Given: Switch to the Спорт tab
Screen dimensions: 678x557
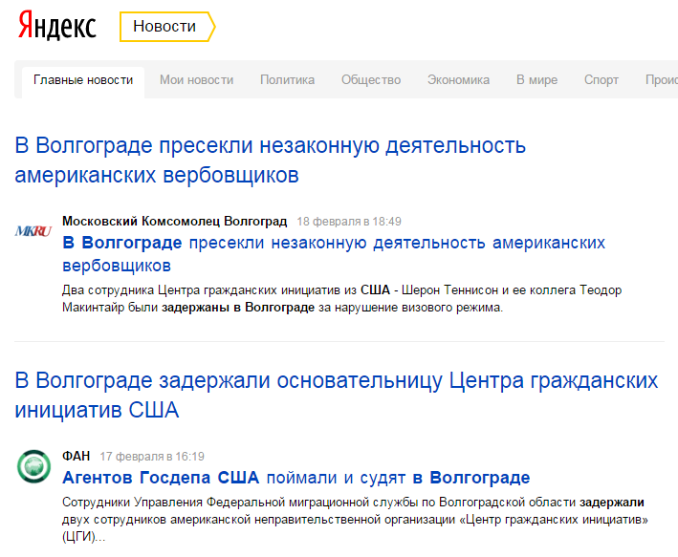Looking at the screenshot, I should coord(601,80).
